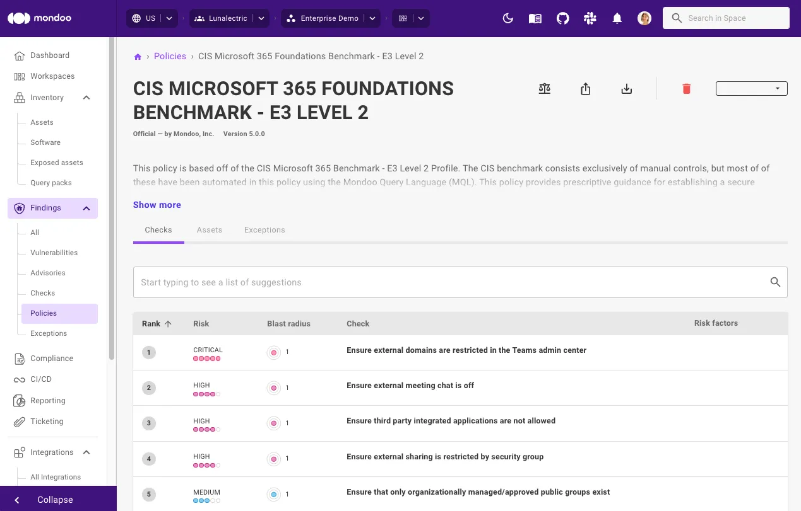The height and width of the screenshot is (511, 801).
Task: Open Reporting in sidebar
Action: [x=48, y=401]
